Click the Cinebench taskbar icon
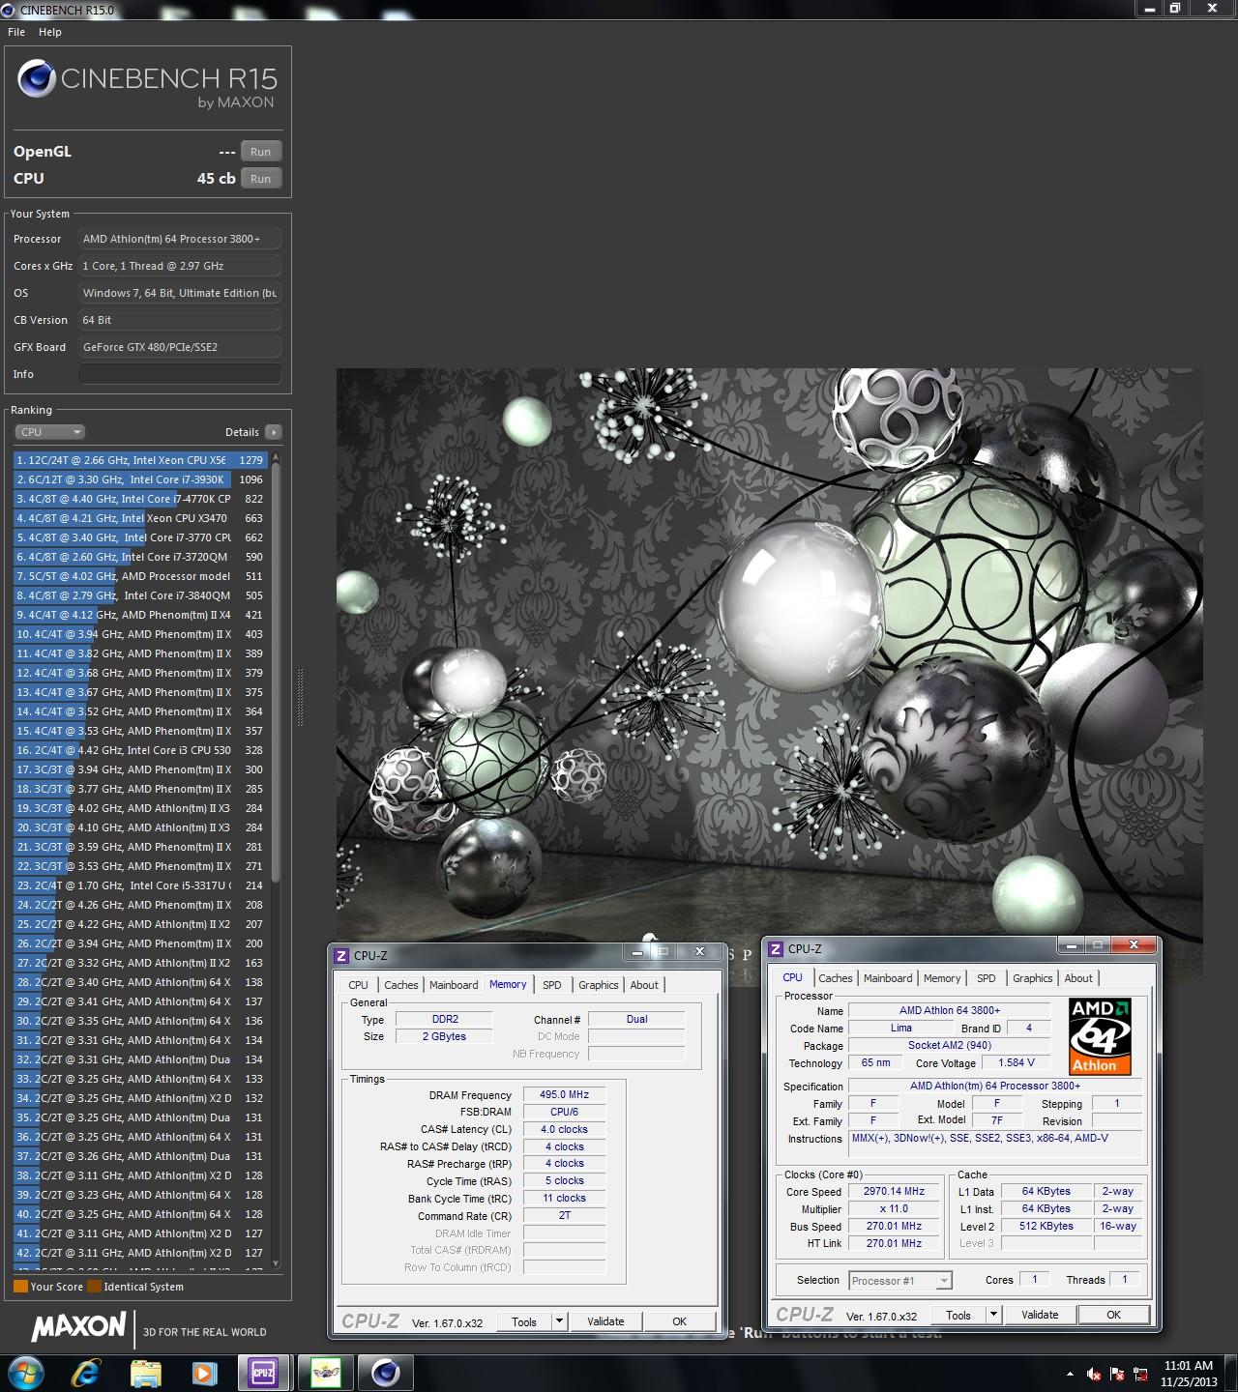 coord(385,1373)
